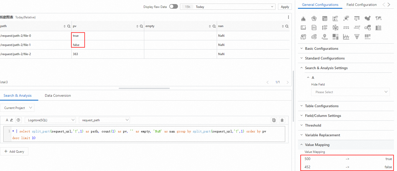Go to the previous table page arrow
The height and width of the screenshot is (171, 397).
coord(268,82)
